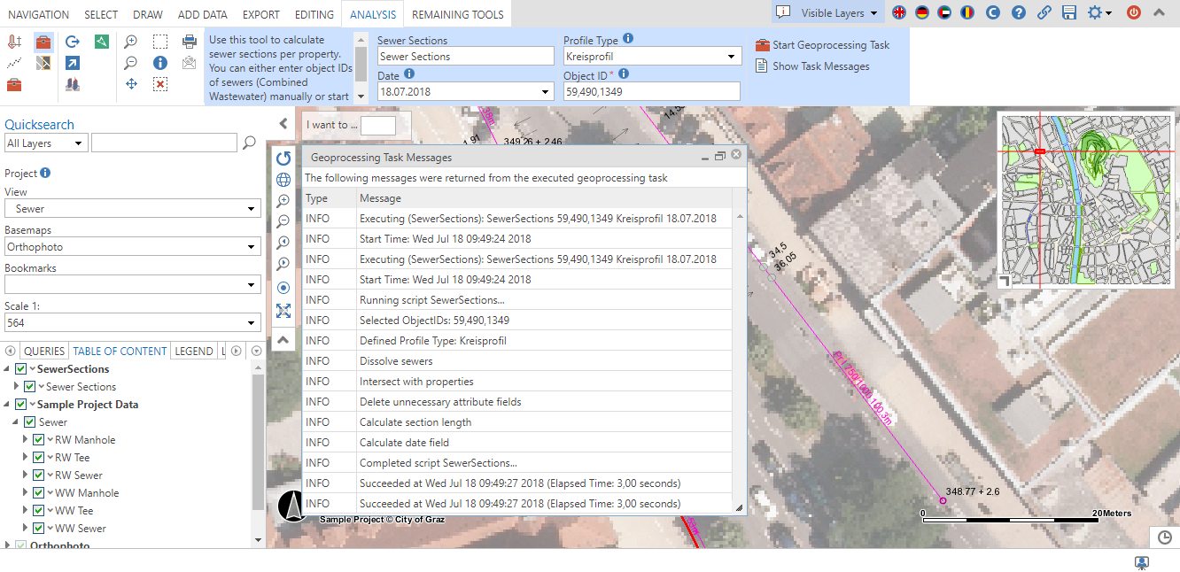Image resolution: width=1180 pixels, height=572 pixels.
Task: Uncheck the RW Sewer layer checkbox
Action: click(37, 475)
